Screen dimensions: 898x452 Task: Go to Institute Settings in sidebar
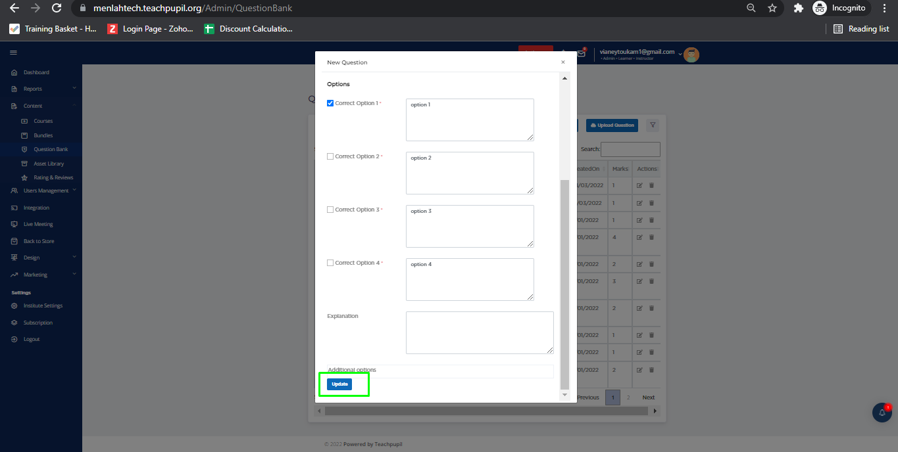coord(43,305)
